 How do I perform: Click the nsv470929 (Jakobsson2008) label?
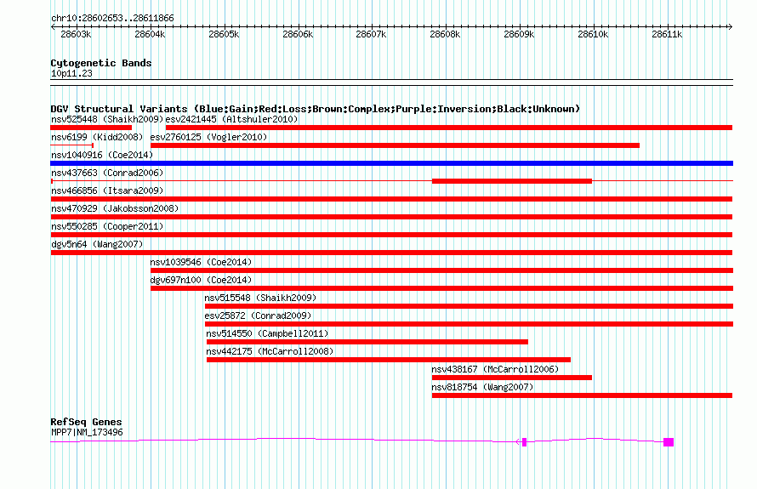coord(115,208)
